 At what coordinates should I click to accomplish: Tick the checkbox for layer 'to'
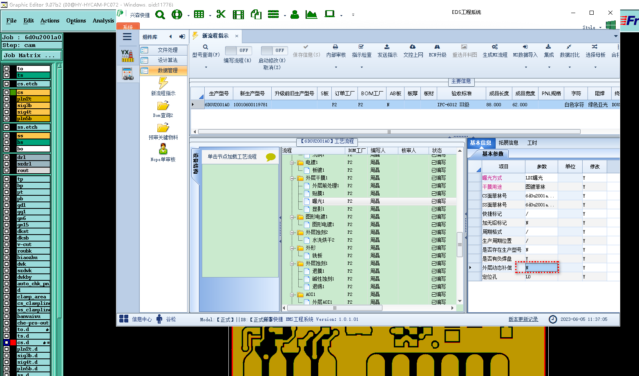[7, 69]
